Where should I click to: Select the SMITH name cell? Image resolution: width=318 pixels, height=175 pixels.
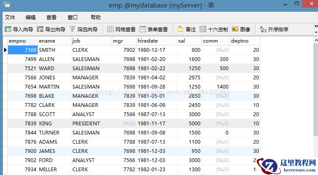(54, 50)
